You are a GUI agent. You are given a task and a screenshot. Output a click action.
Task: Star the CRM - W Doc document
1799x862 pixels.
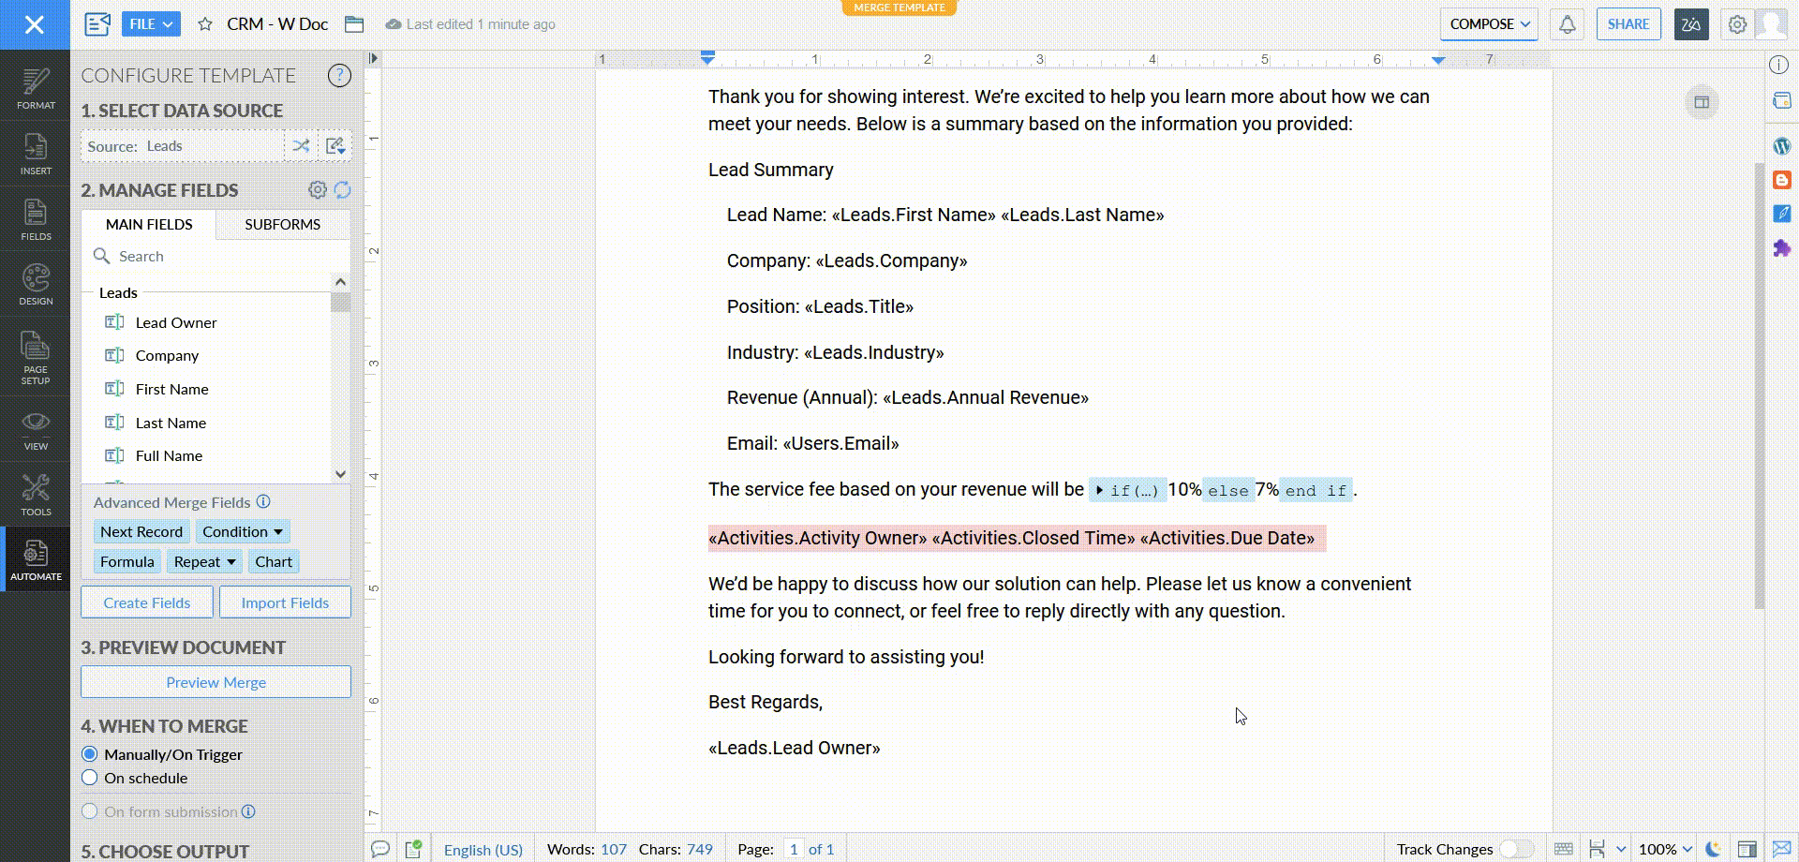click(x=205, y=24)
